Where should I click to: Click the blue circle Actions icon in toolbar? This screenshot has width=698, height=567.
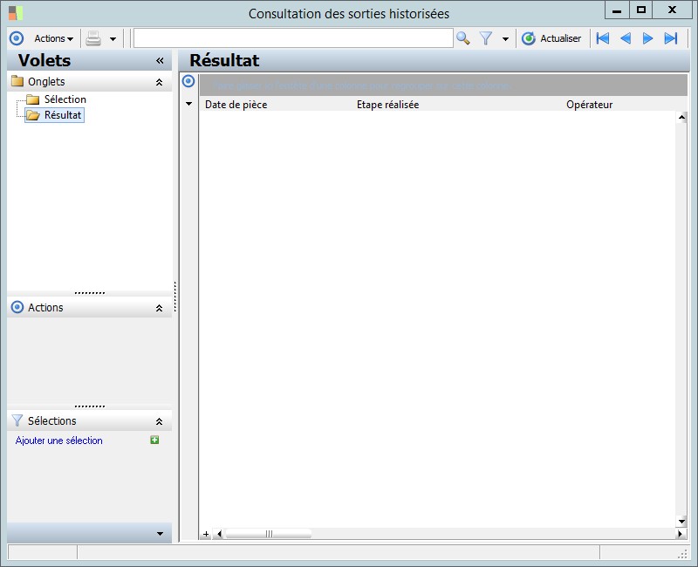pos(17,38)
